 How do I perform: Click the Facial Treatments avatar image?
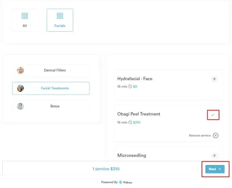[21, 88]
